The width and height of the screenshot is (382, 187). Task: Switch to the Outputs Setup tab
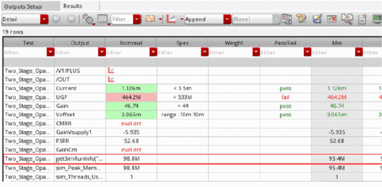tap(23, 6)
